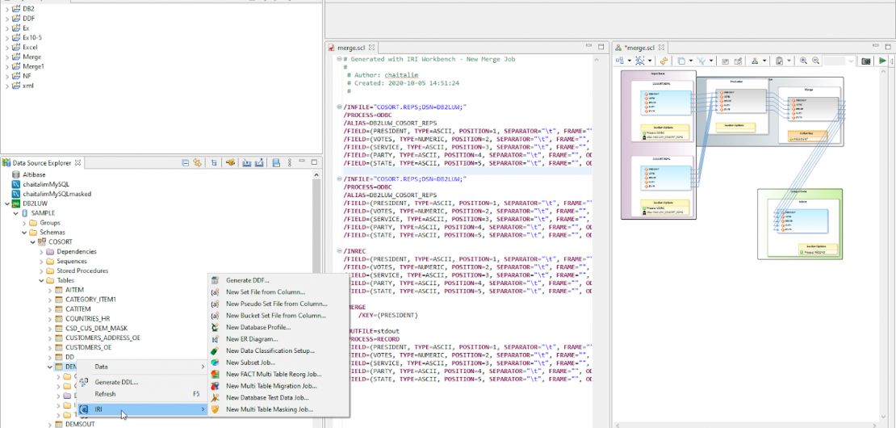The width and height of the screenshot is (896, 428).
Task: Collapse all in Data Source Explorer
Action: (x=185, y=163)
